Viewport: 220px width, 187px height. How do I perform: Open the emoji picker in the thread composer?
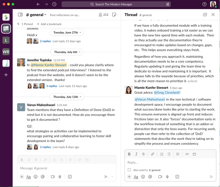pos(143,177)
